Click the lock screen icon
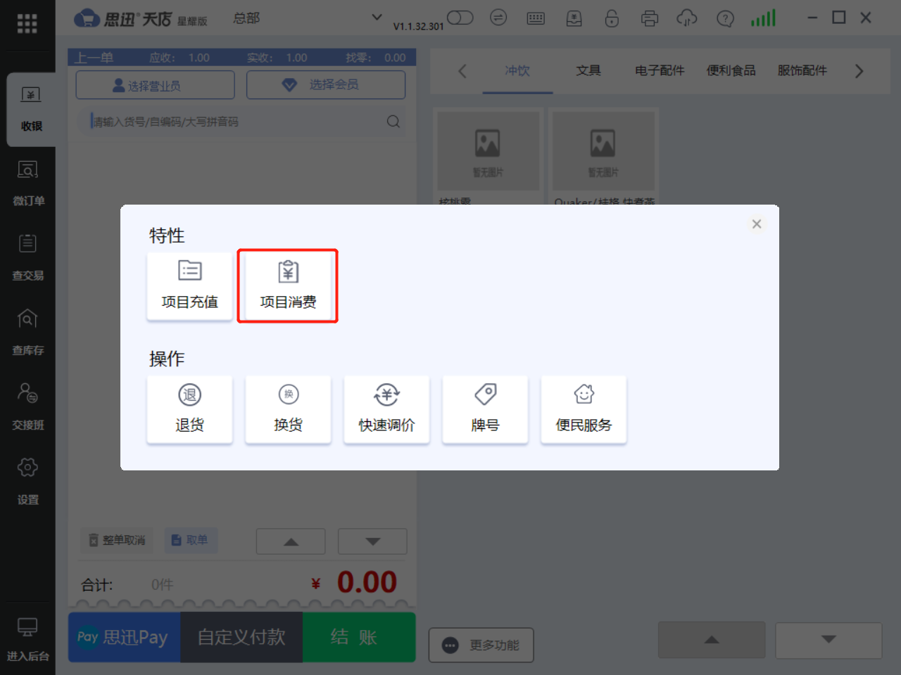The height and width of the screenshot is (675, 901). [612, 18]
